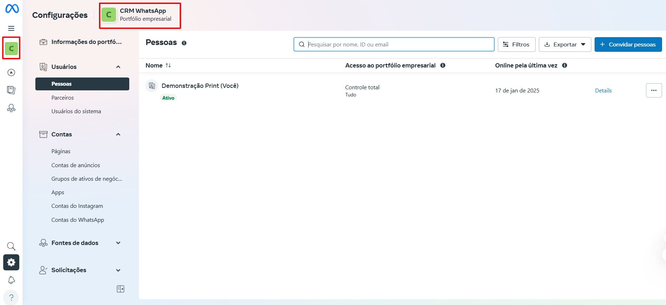This screenshot has height=305, width=666.
Task: Click the settings gear icon
Action: (11, 262)
